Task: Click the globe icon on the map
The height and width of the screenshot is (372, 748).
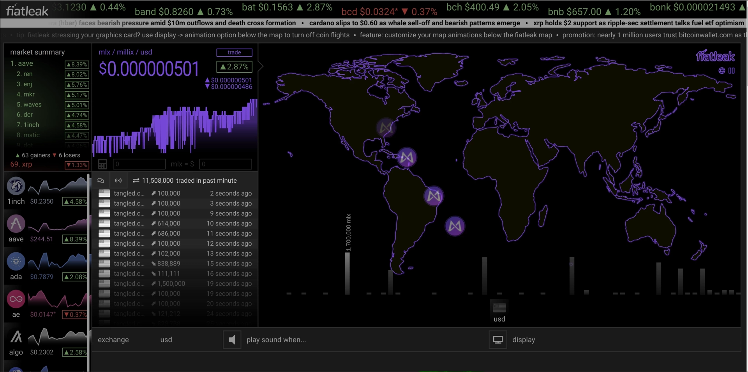Action: click(722, 71)
